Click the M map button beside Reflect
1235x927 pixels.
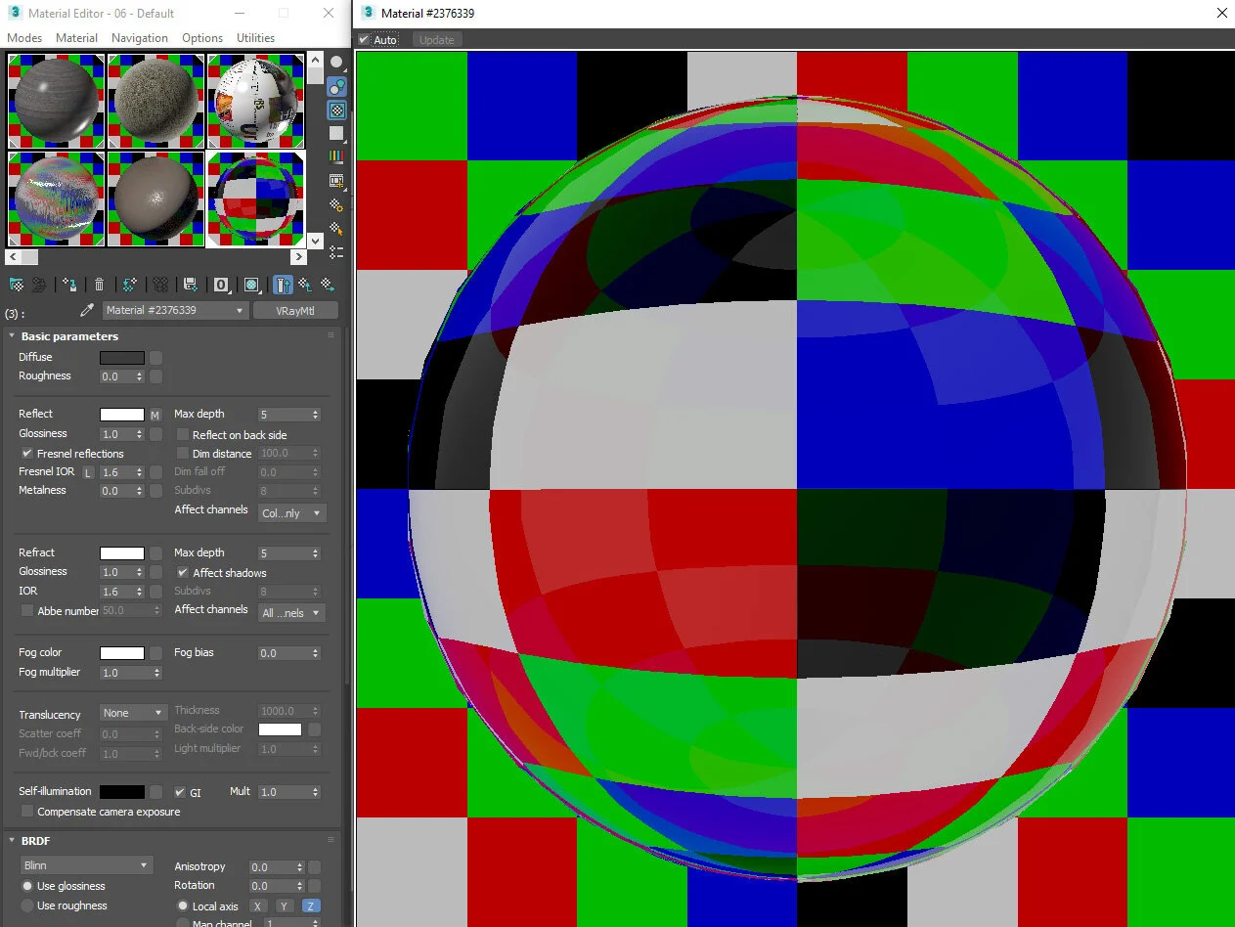pos(154,416)
